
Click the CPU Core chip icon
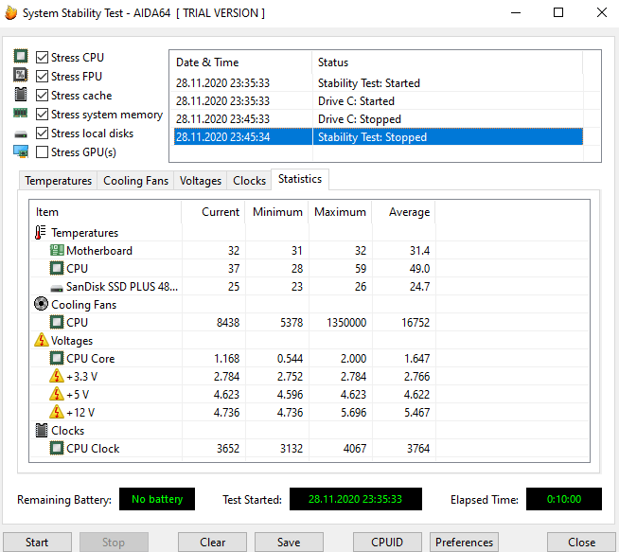pos(57,358)
